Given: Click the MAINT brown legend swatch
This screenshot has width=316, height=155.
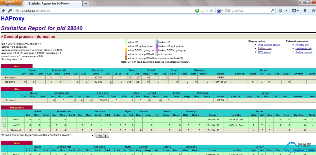Looking at the screenshot, I should tap(126, 58).
